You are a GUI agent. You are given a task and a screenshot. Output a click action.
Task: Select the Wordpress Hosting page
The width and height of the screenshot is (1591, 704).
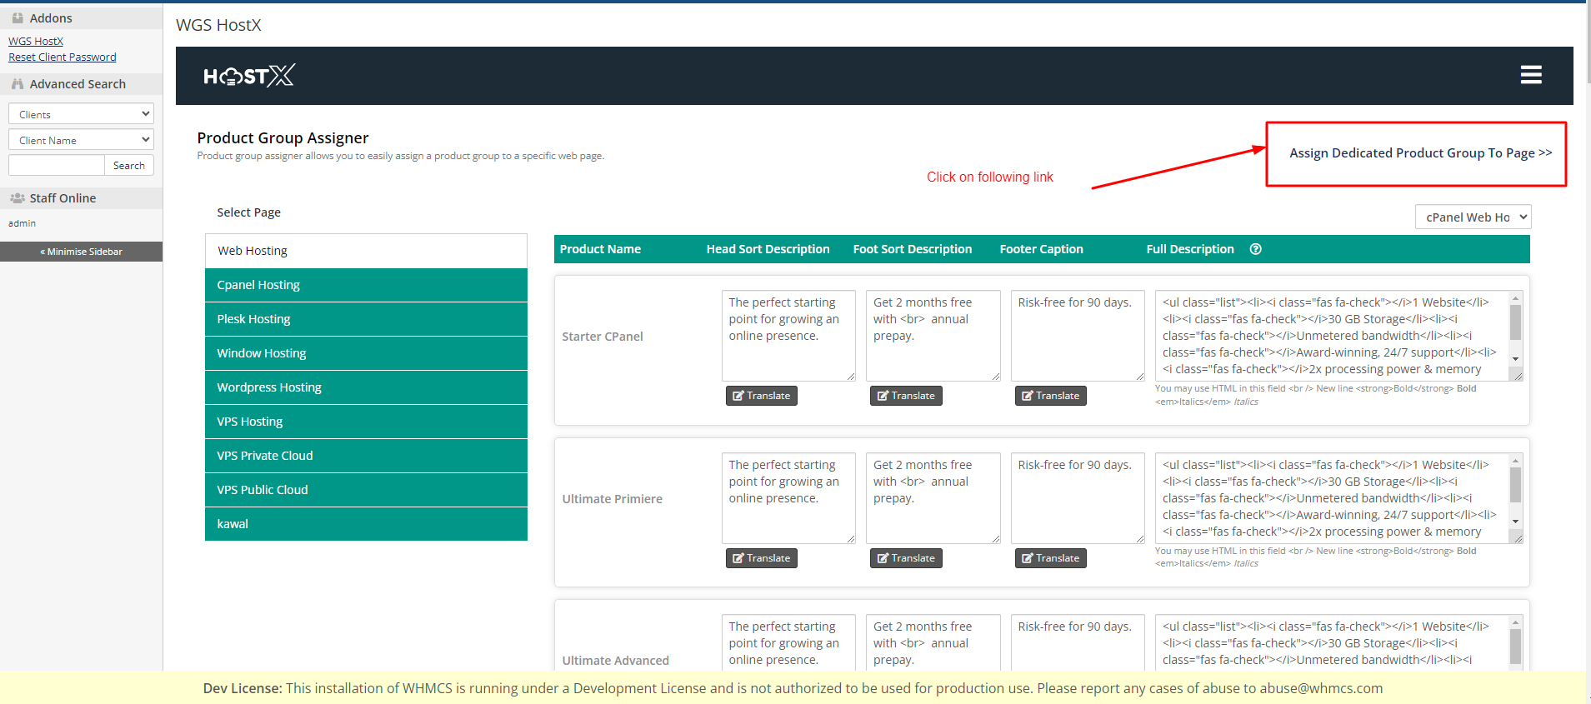tap(366, 387)
